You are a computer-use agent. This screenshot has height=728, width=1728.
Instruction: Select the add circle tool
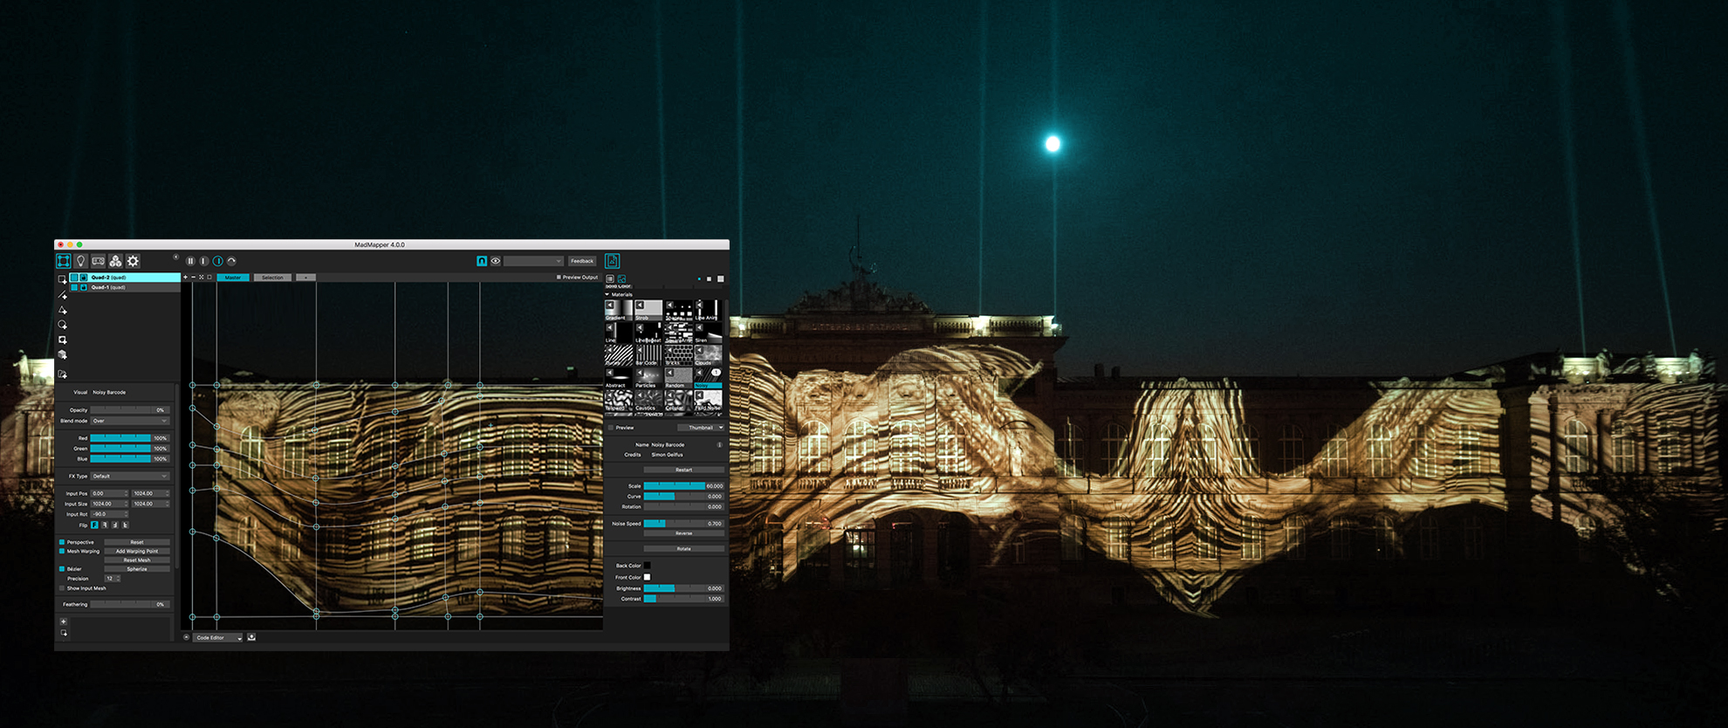point(62,325)
